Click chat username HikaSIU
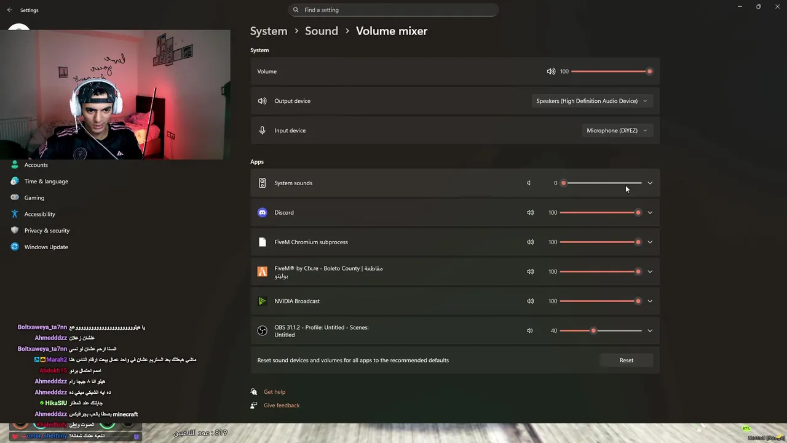The width and height of the screenshot is (787, 443). [x=56, y=403]
